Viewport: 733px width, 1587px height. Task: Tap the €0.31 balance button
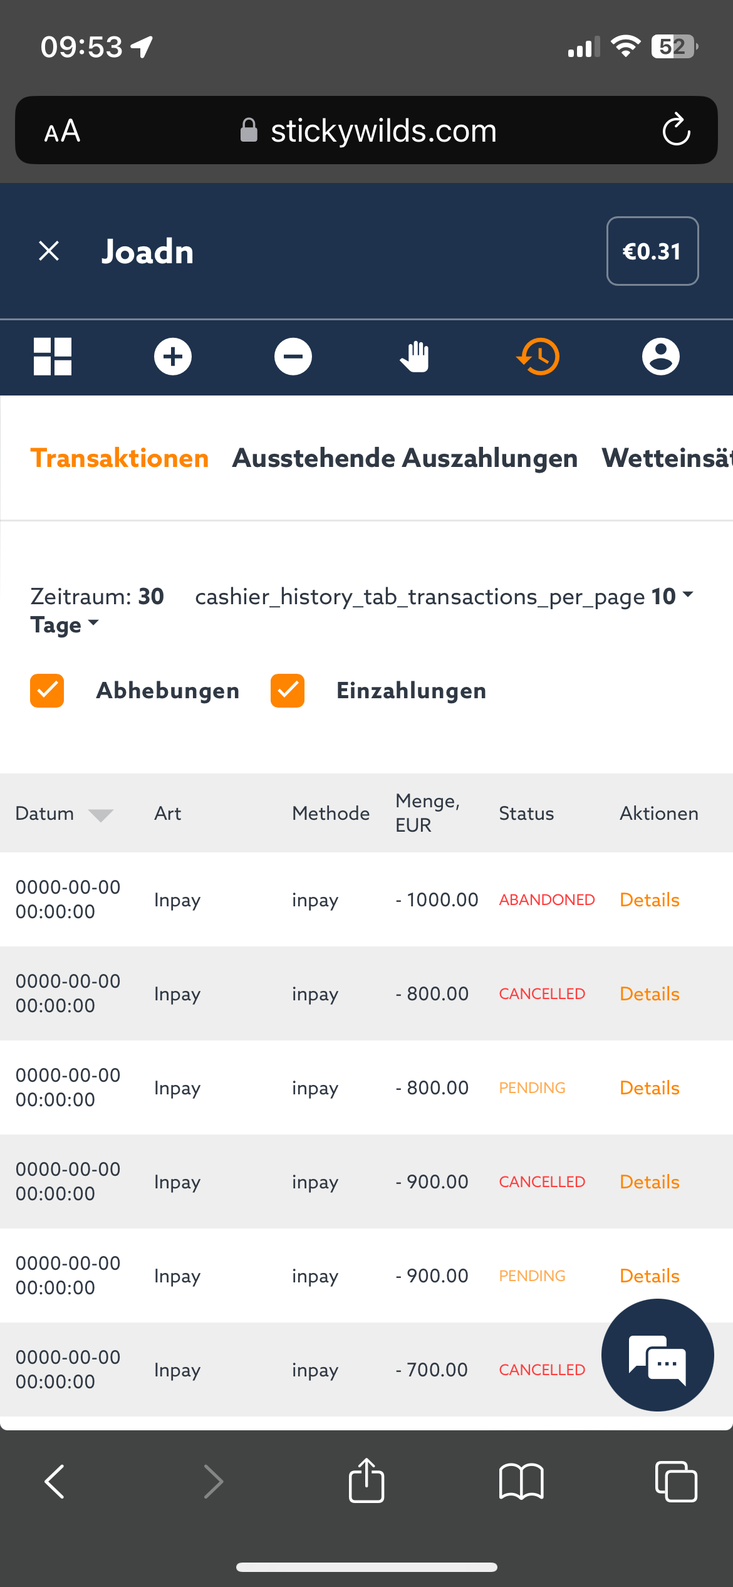tap(652, 251)
